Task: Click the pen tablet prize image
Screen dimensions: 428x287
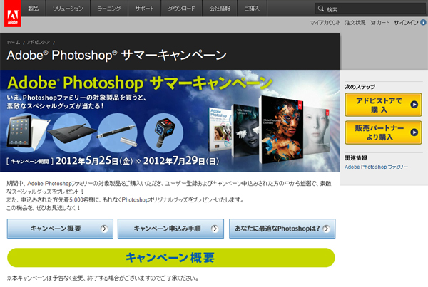Action: (x=72, y=132)
